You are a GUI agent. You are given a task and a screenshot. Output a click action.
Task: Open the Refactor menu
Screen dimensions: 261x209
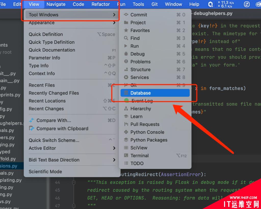click(101, 4)
